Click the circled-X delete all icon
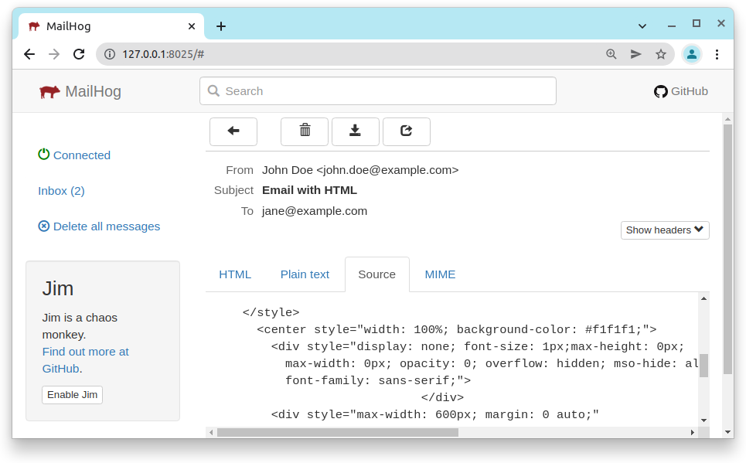Image resolution: width=746 pixels, height=463 pixels. click(44, 226)
